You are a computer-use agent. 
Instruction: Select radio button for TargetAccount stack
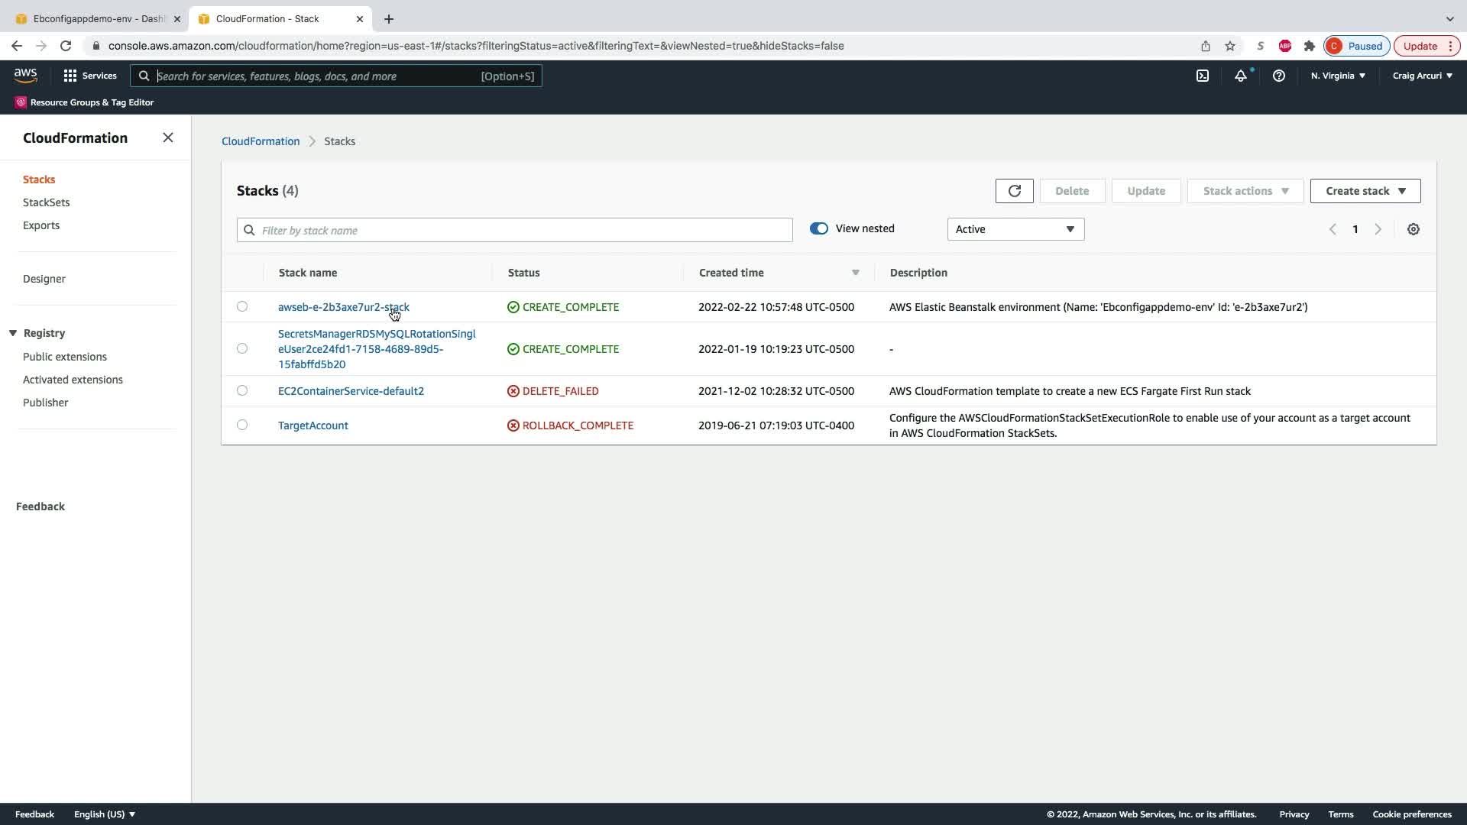pyautogui.click(x=242, y=425)
